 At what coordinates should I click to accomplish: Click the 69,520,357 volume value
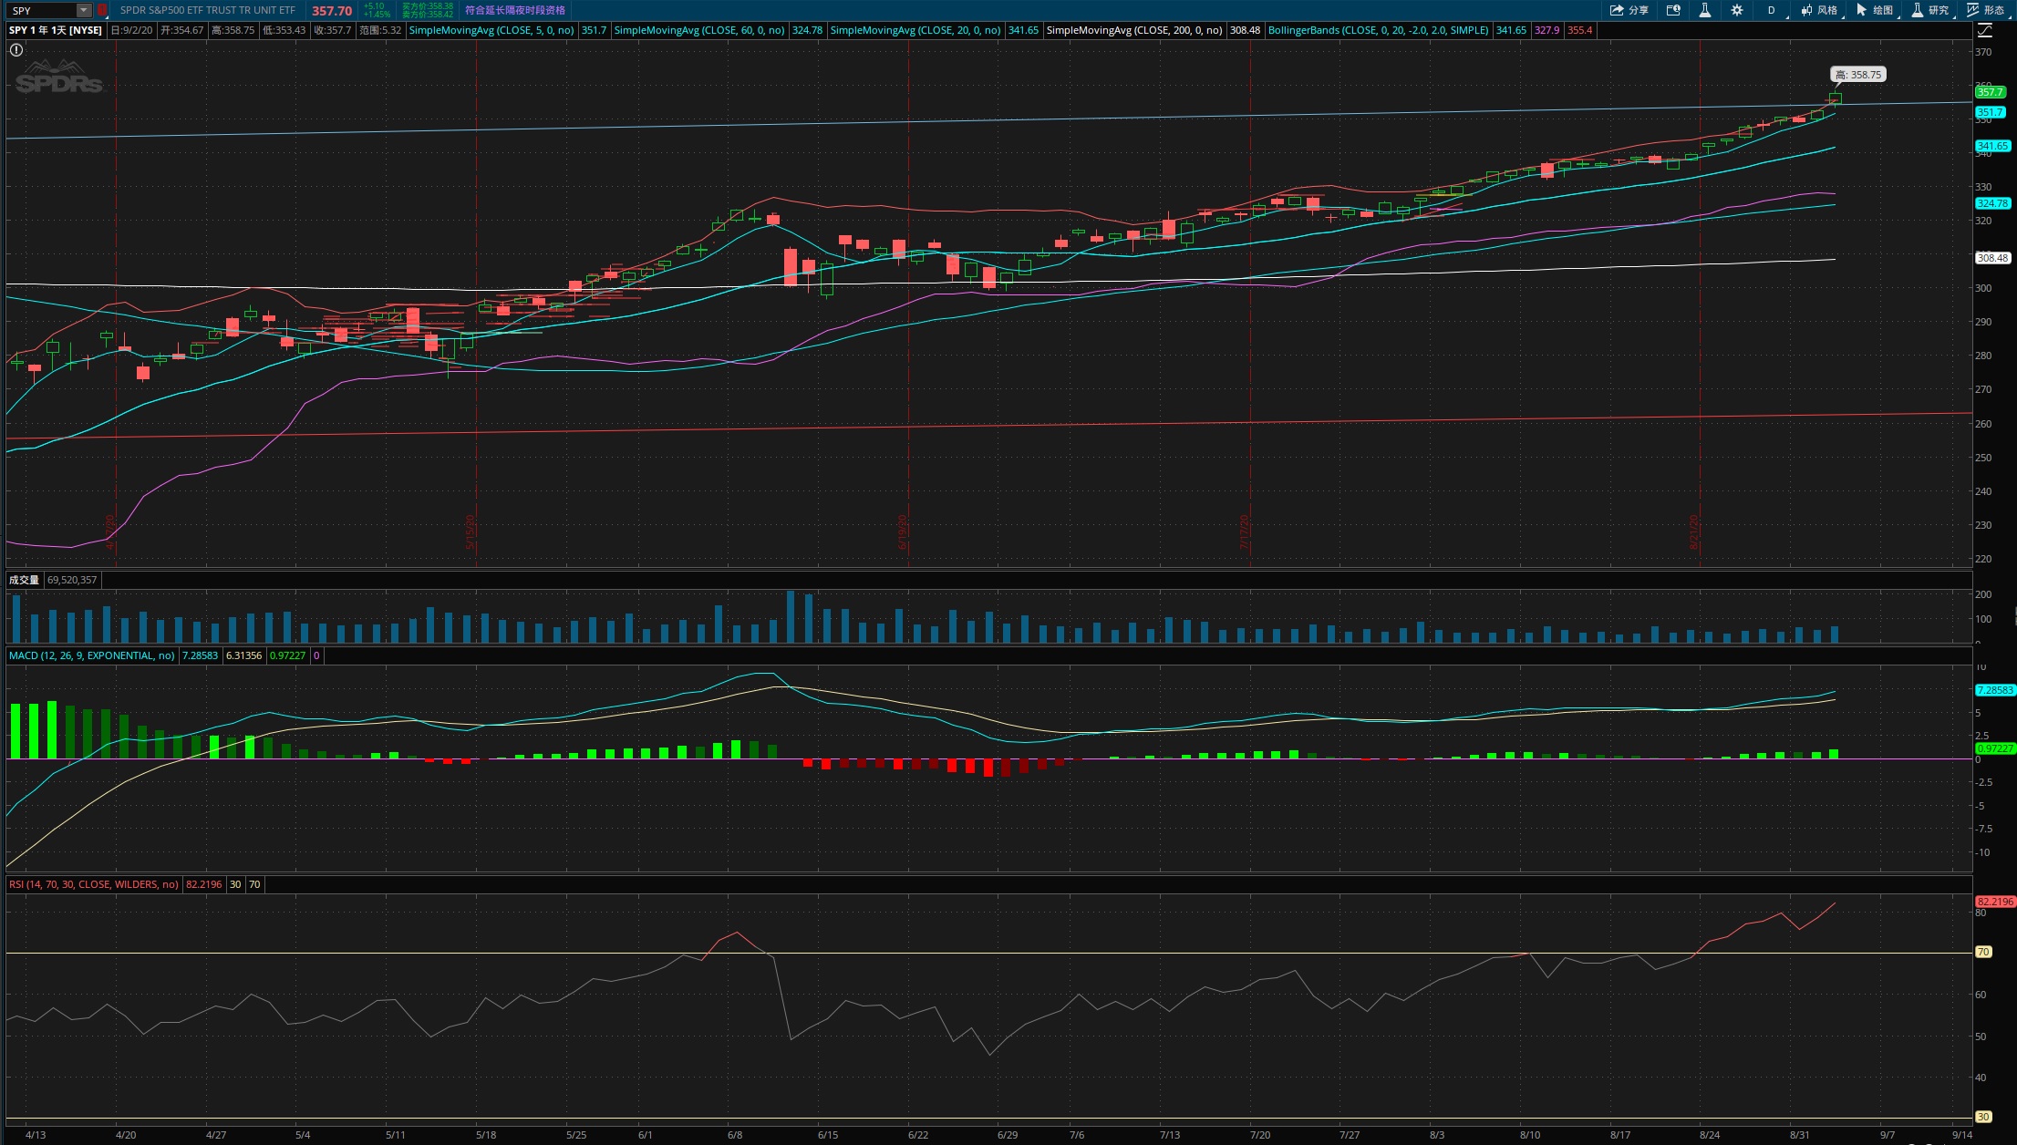72,580
